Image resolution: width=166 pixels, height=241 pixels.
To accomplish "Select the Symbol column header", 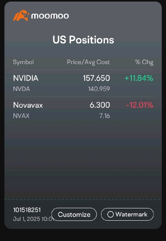I will (23, 62).
